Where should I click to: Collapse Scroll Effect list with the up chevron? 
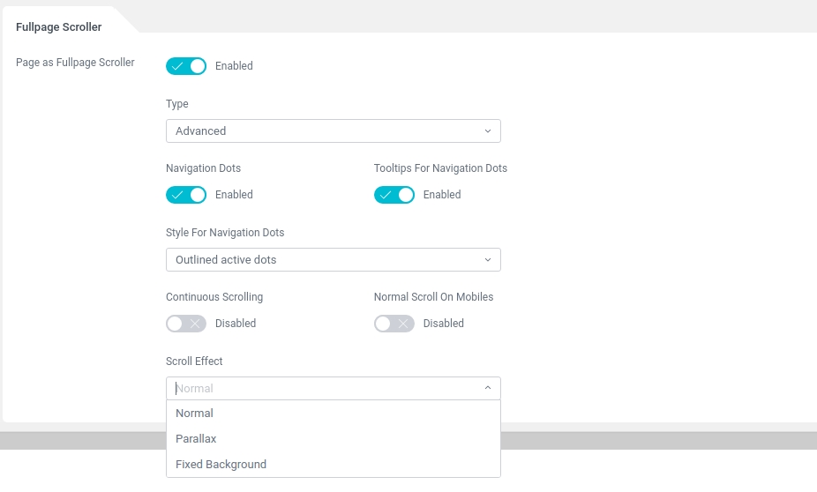[x=488, y=388]
